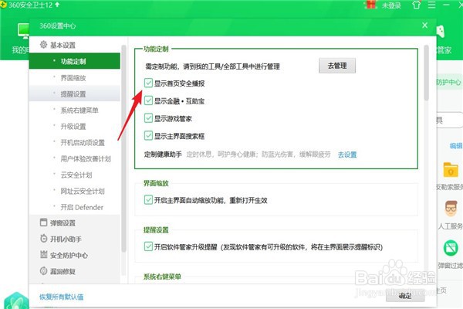Click the 界面缩放 section heading
463x309 pixels.
(156, 183)
